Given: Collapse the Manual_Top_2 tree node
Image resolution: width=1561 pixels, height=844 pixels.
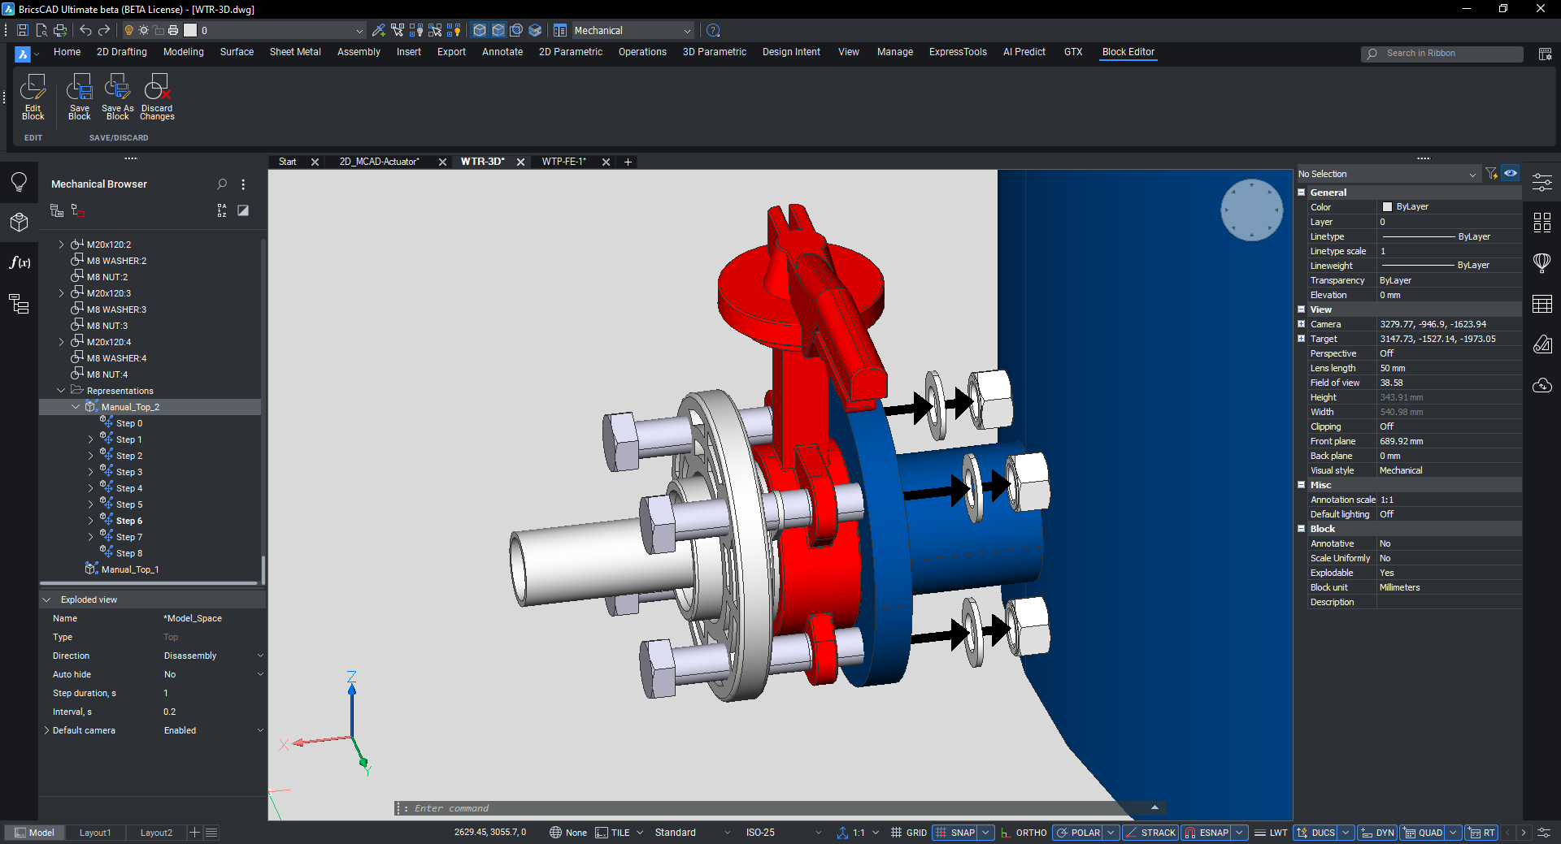Looking at the screenshot, I should [x=76, y=407].
